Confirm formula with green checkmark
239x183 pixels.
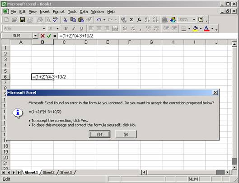point(49,36)
